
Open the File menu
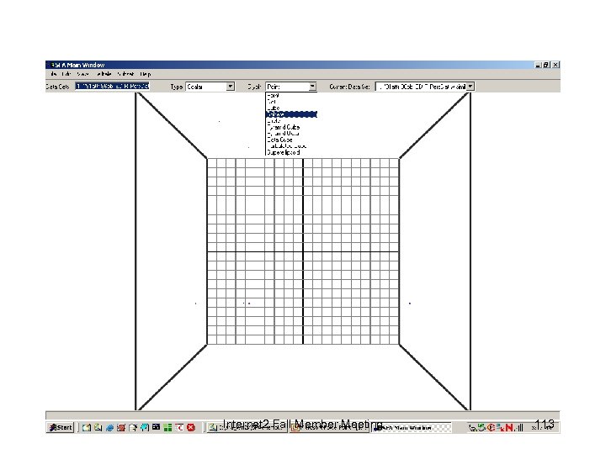(x=53, y=74)
